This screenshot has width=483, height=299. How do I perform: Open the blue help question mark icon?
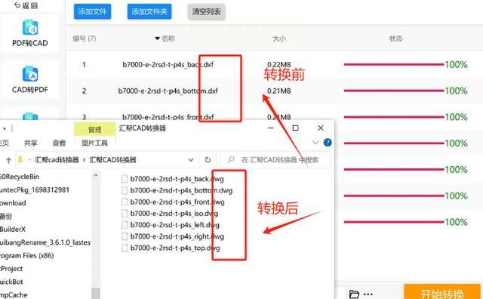[x=328, y=143]
